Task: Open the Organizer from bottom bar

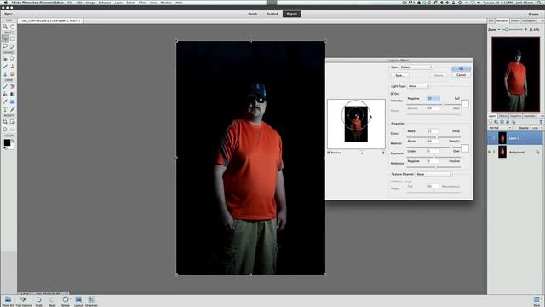Action: pyautogui.click(x=91, y=301)
